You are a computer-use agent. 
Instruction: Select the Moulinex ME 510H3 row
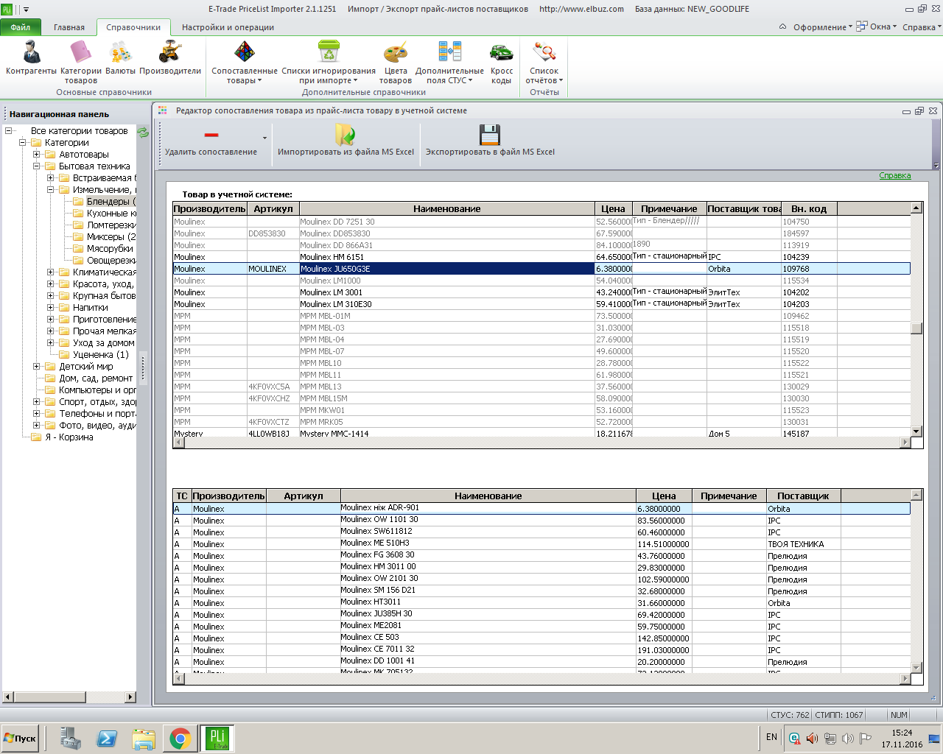541,544
